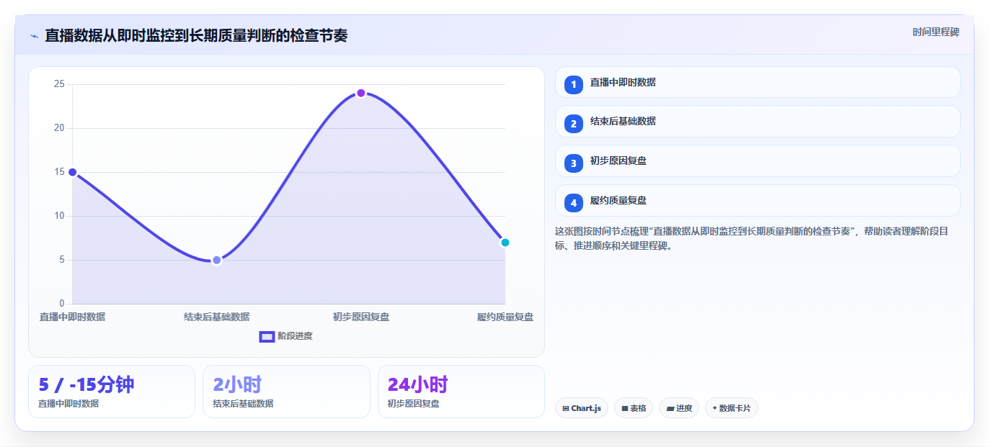Screen dimensions: 989x447
Task: Click the x-axis label 初步原因复盘
Action: coord(361,317)
